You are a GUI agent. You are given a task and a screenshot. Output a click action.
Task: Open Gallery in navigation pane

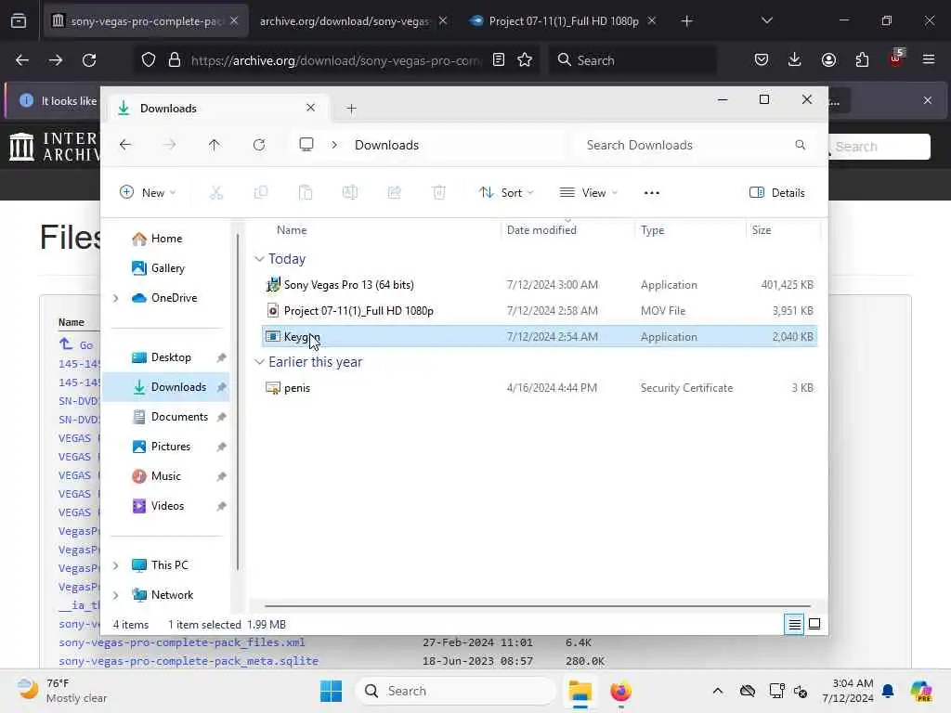(167, 268)
